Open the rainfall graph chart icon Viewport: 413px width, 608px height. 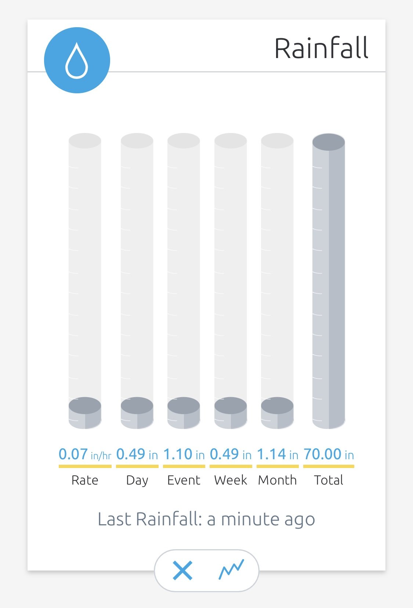[x=231, y=570]
